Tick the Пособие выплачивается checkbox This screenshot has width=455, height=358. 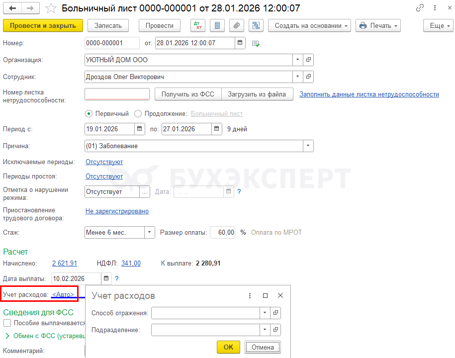7,323
